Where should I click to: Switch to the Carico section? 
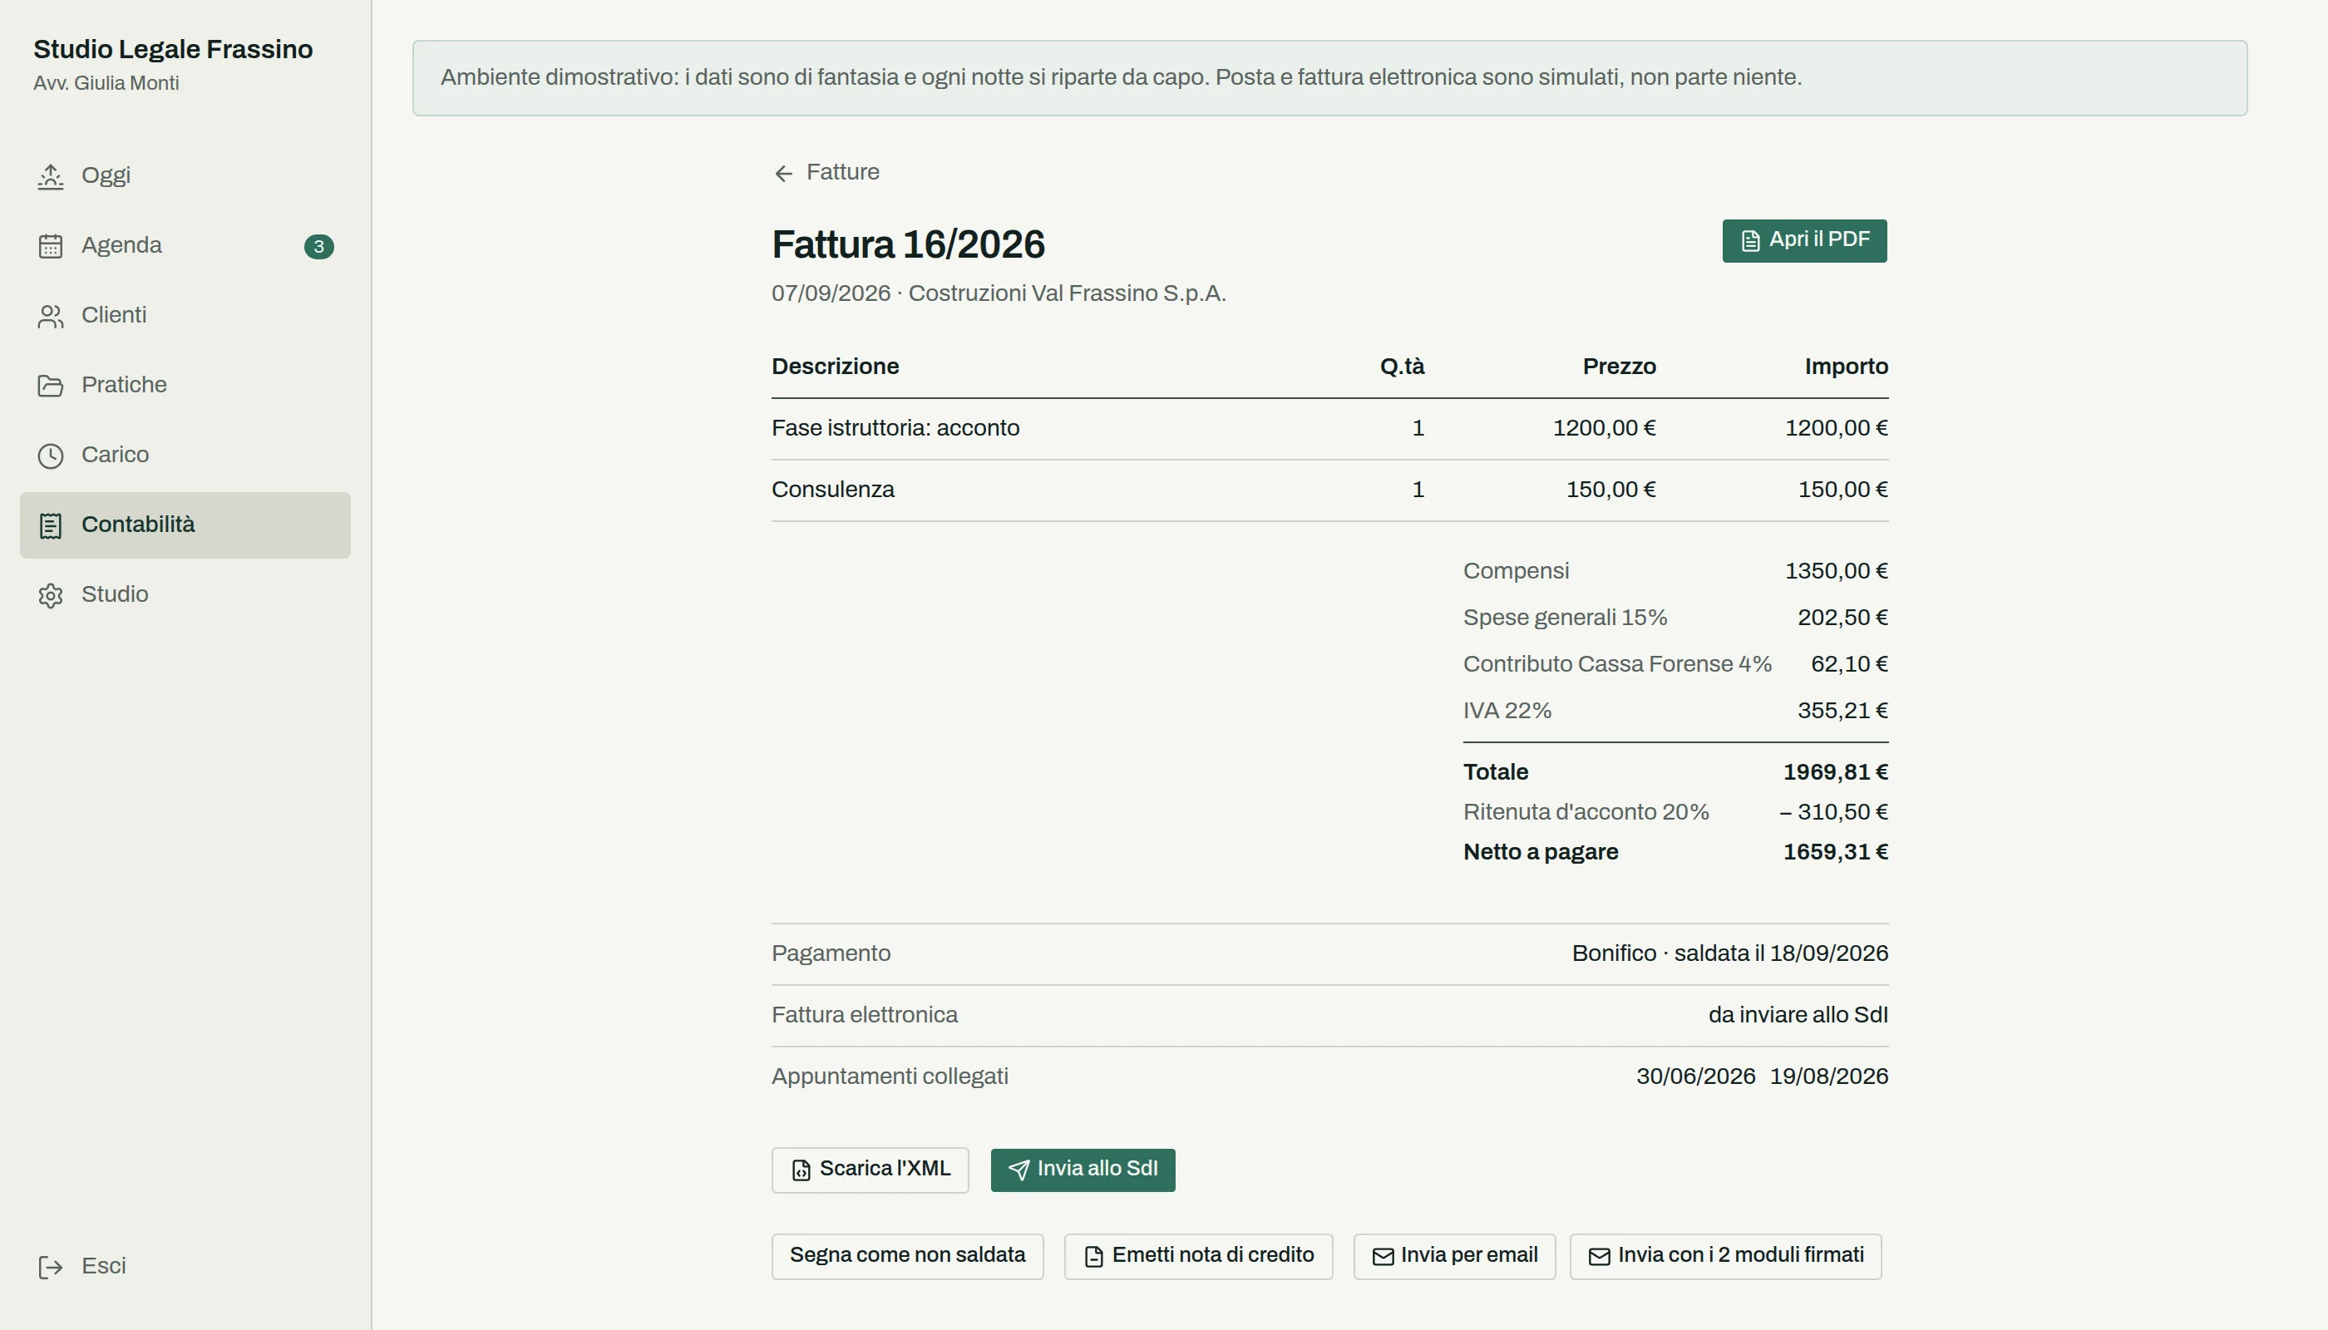click(185, 455)
